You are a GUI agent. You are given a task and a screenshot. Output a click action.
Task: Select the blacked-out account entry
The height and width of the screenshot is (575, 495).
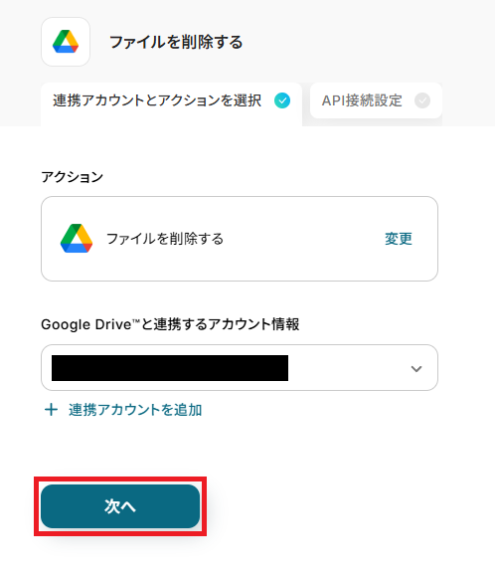pos(170,367)
